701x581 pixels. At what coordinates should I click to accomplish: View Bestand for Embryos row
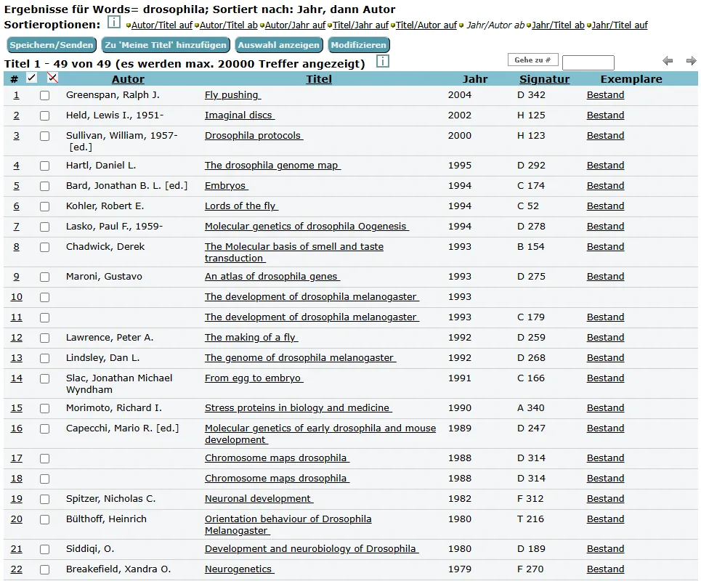click(x=605, y=186)
